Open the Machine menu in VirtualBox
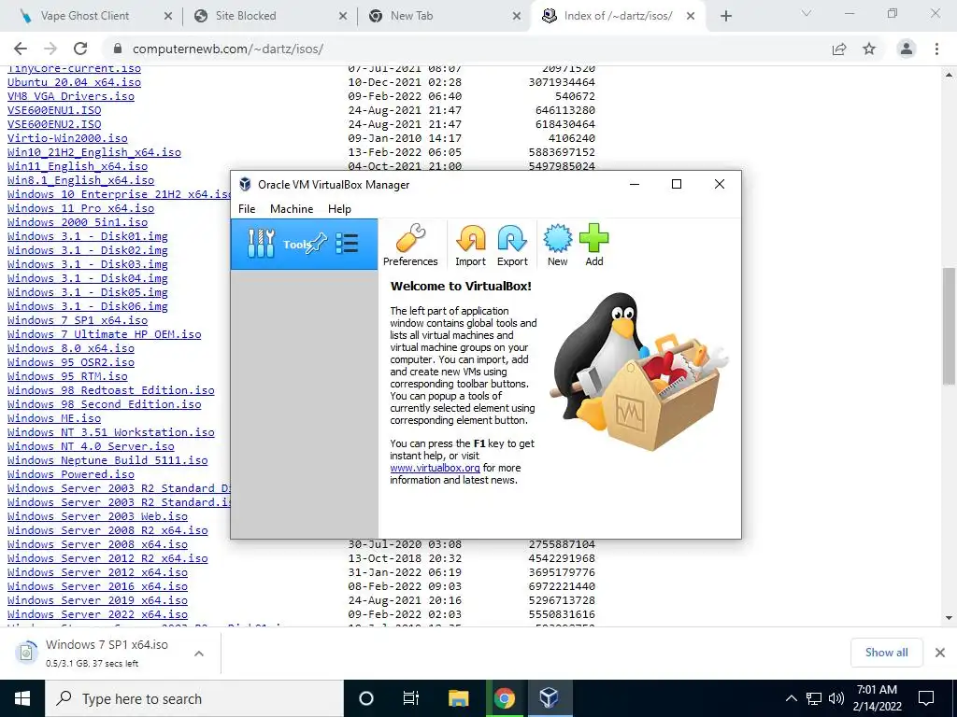 (x=292, y=208)
